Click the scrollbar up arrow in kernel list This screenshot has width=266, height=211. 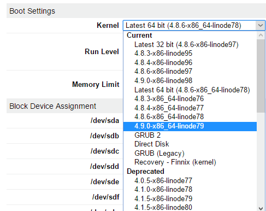tap(261, 35)
